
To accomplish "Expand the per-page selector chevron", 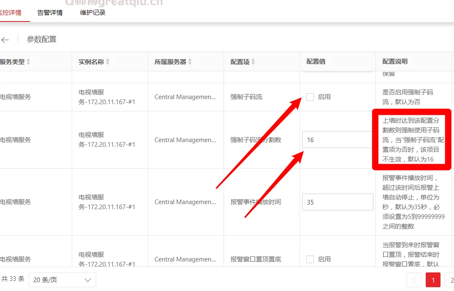I will (87, 280).
